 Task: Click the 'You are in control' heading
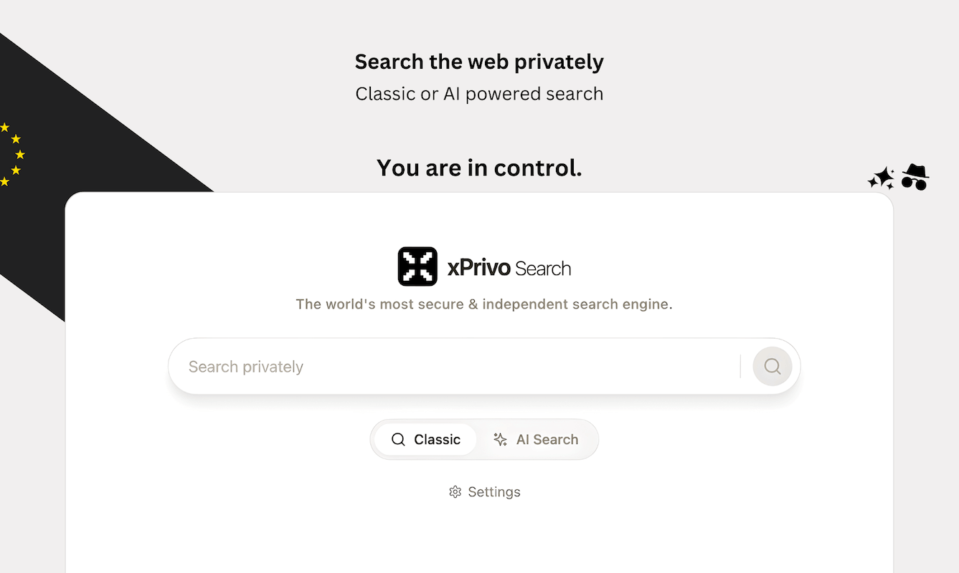[x=479, y=167]
